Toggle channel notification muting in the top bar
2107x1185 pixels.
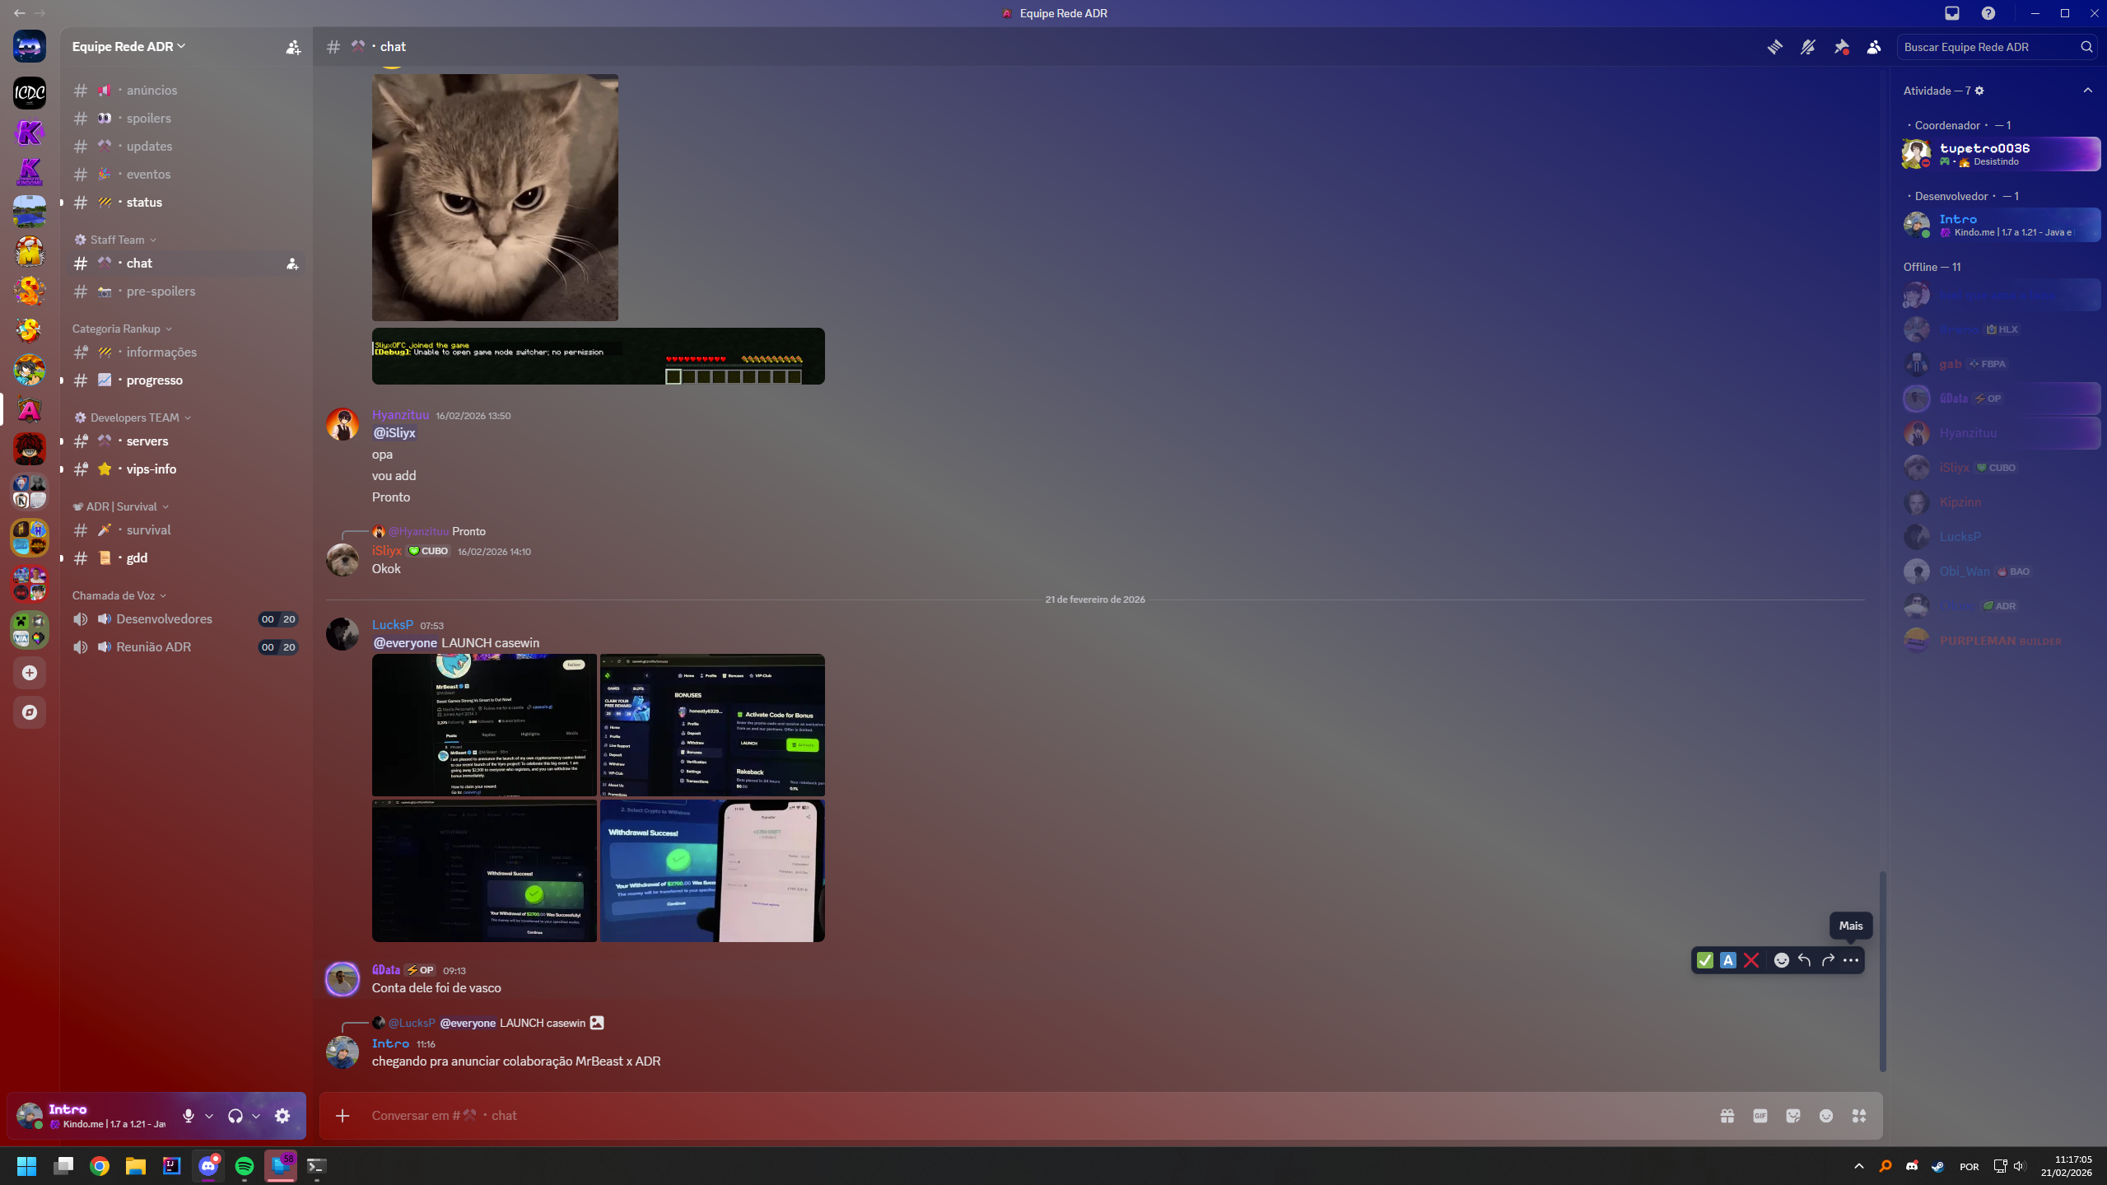tap(1808, 47)
